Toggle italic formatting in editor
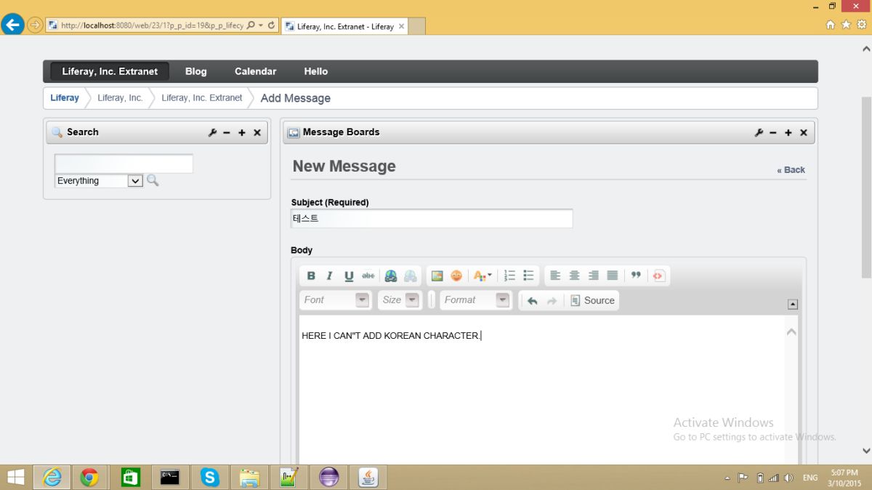Image resolution: width=872 pixels, height=490 pixels. coord(329,276)
